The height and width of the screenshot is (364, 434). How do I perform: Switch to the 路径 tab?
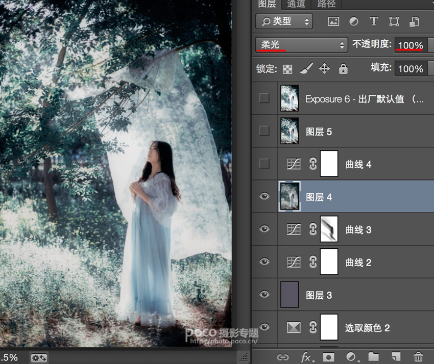point(326,4)
